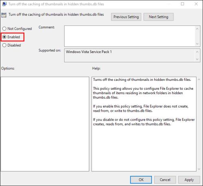This screenshot has height=186, width=203.
Task: Confirm changes with the OK button
Action: pos(141,180)
